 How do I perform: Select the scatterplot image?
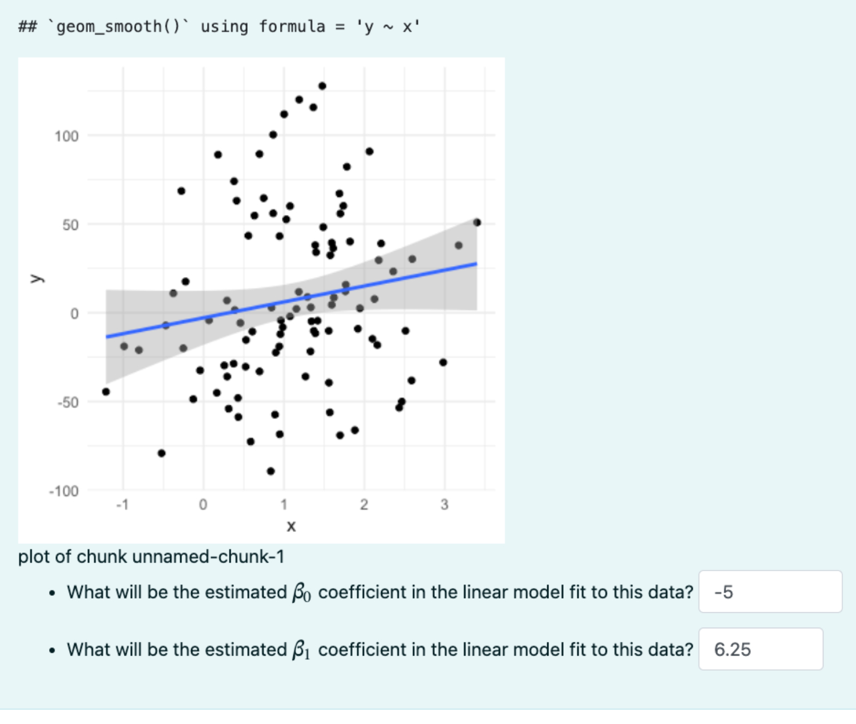[x=261, y=299]
